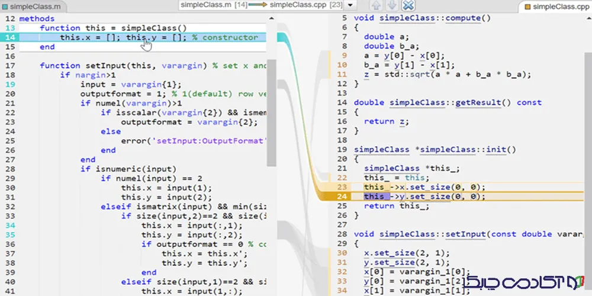The width and height of the screenshot is (592, 296).
Task: Click 'return this_;' on line 25
Action: (397, 206)
